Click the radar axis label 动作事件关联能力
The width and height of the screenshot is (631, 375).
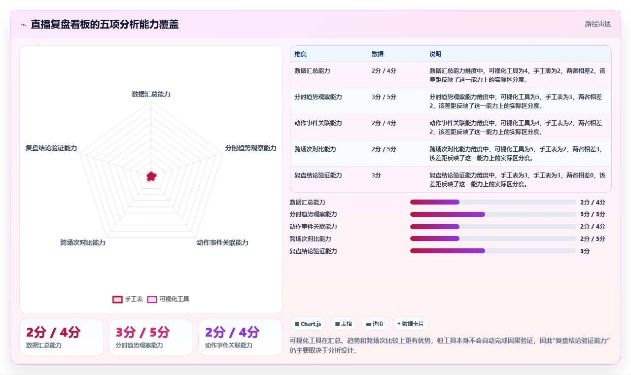coord(222,242)
